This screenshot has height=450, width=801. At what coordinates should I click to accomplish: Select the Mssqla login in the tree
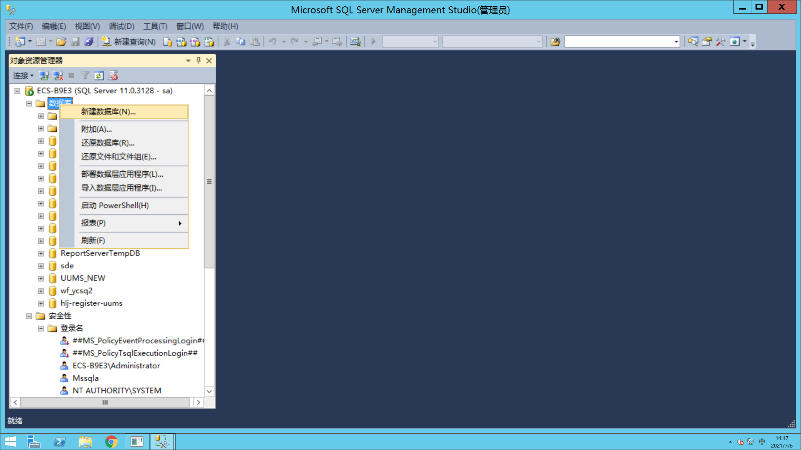(x=86, y=378)
